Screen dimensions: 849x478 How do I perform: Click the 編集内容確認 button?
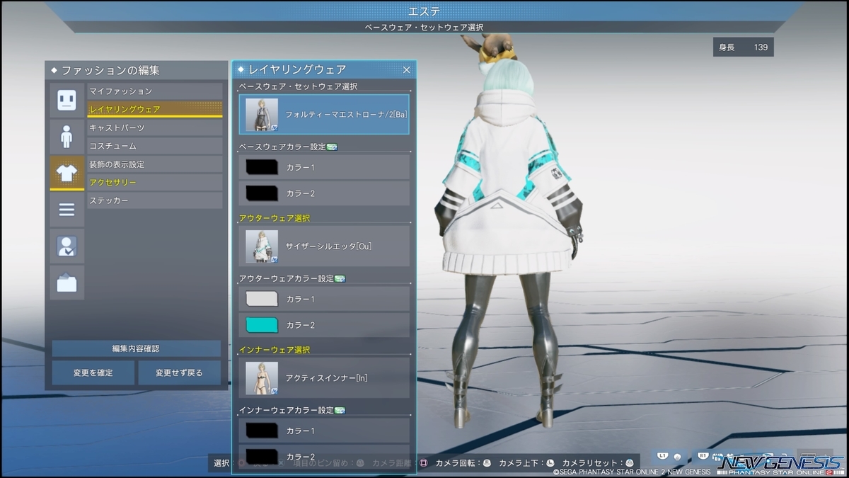point(136,348)
